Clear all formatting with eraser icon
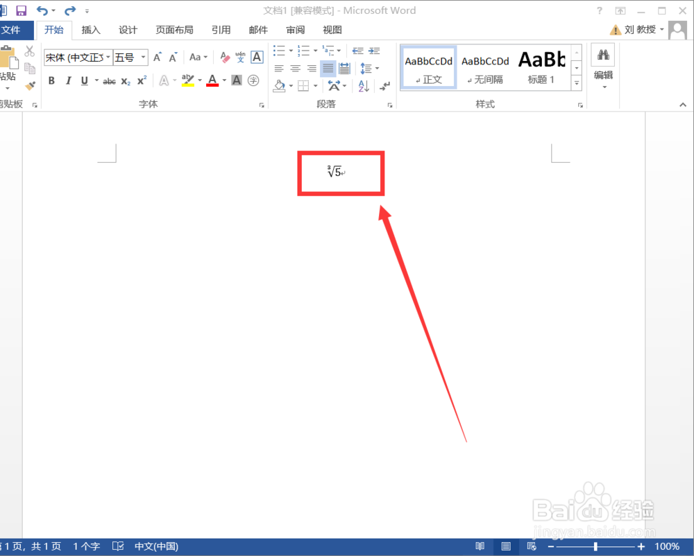Screen dimensions: 694x556 click(225, 57)
